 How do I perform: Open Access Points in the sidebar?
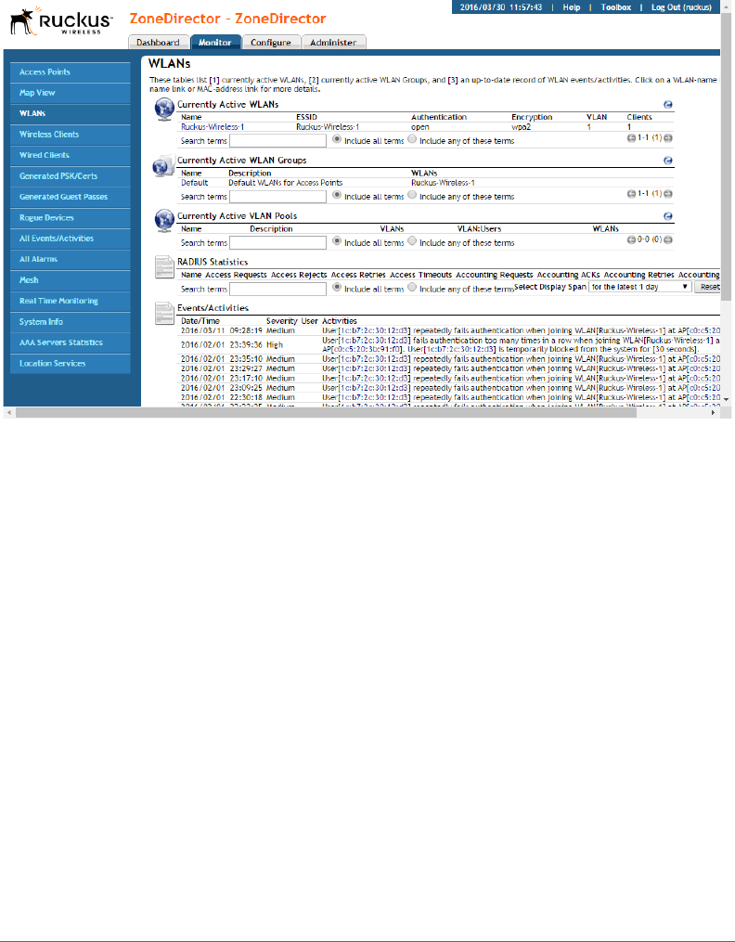click(x=71, y=72)
